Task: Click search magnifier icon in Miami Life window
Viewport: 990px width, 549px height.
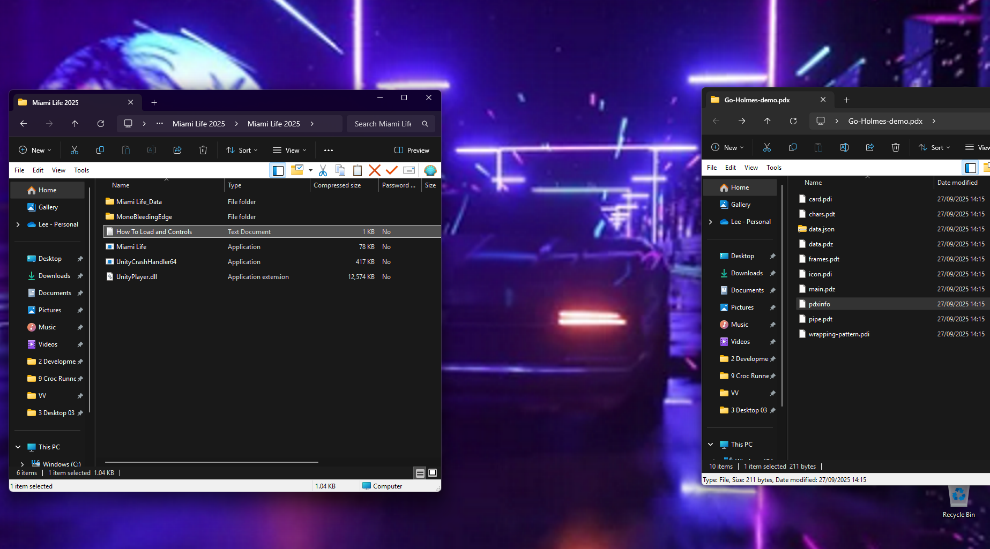Action: 425,124
